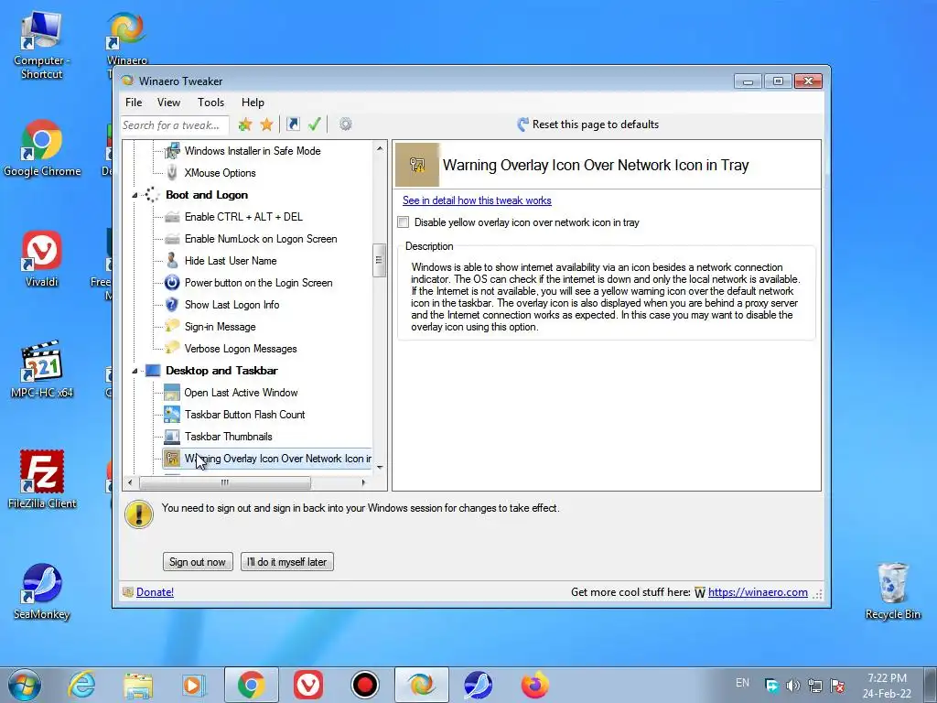Click the Donate! link
Viewport: 937px width, 703px height.
click(x=155, y=592)
